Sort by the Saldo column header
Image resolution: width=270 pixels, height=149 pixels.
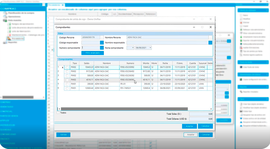(x=86, y=63)
